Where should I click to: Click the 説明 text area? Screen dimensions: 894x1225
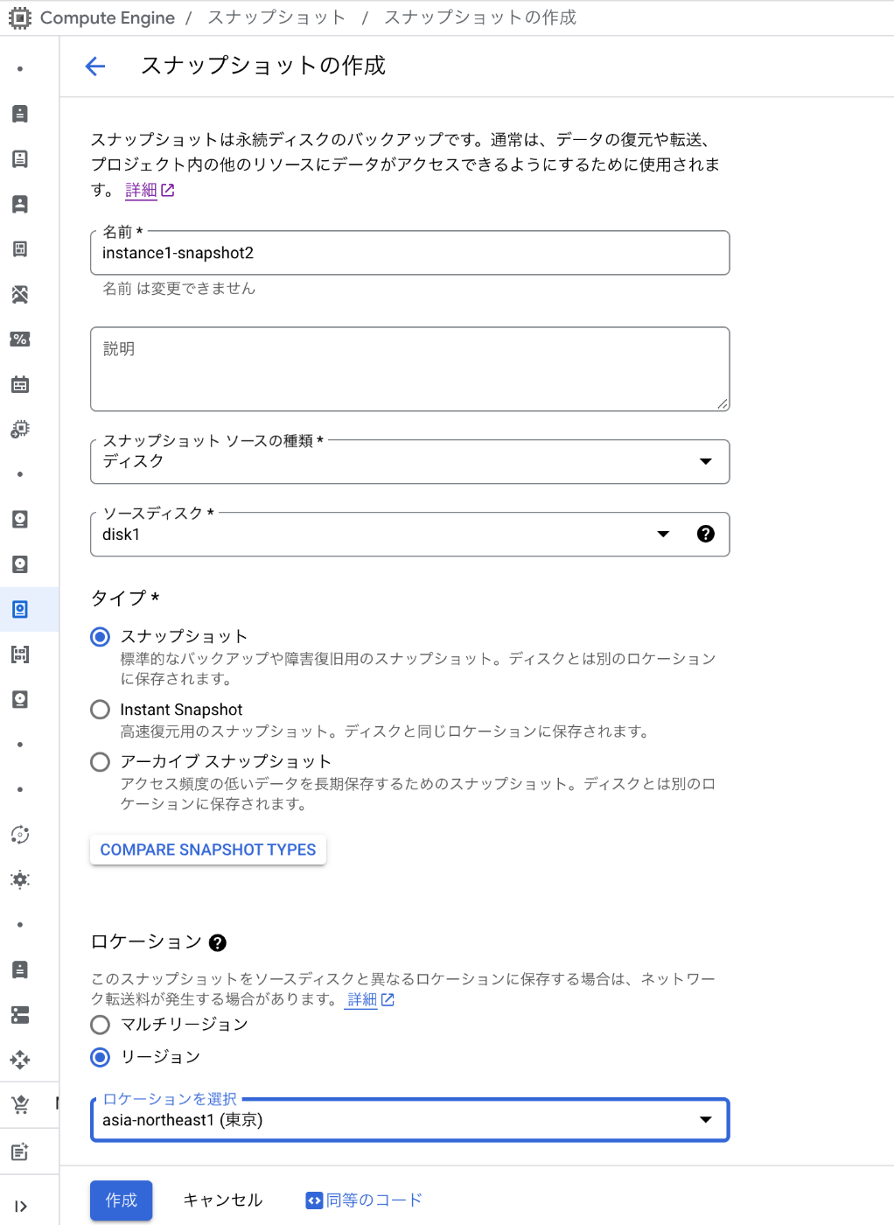(410, 369)
